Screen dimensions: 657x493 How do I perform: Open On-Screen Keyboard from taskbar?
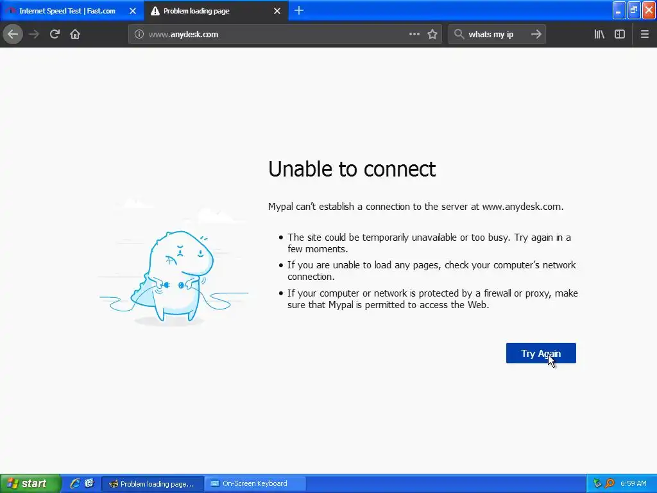point(255,484)
